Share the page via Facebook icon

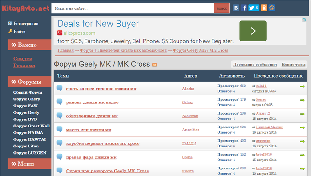point(244,8)
